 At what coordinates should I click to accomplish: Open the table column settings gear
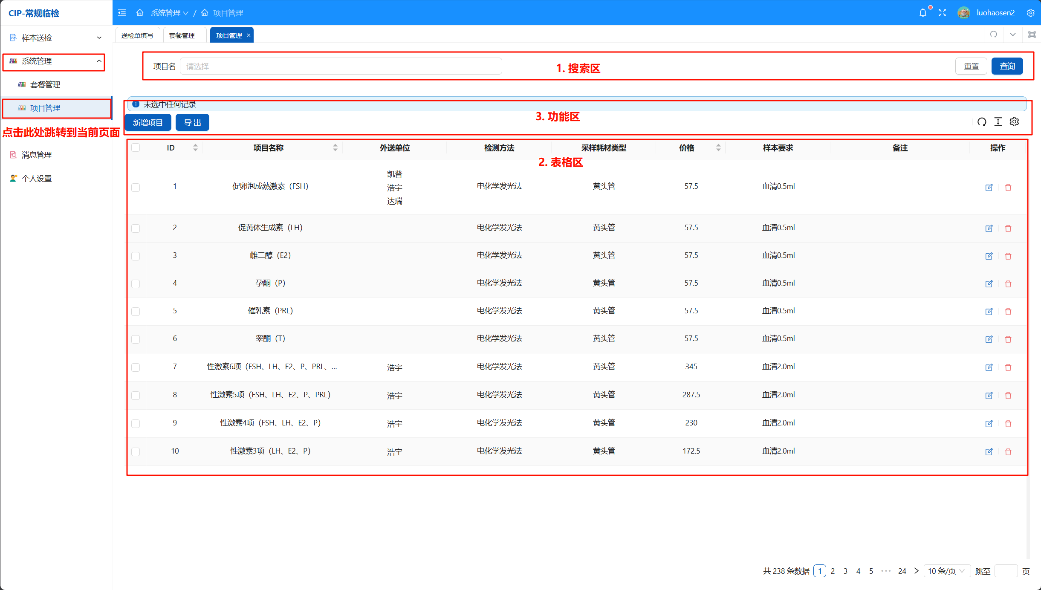click(1014, 122)
